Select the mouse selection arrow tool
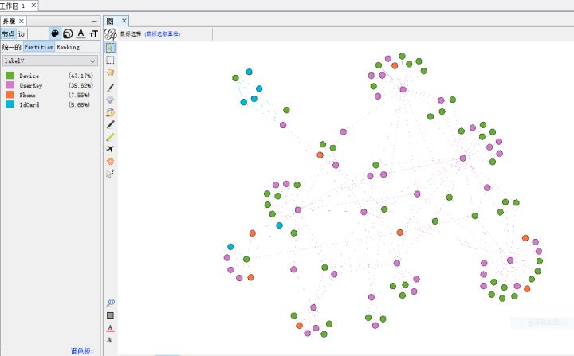 110,48
